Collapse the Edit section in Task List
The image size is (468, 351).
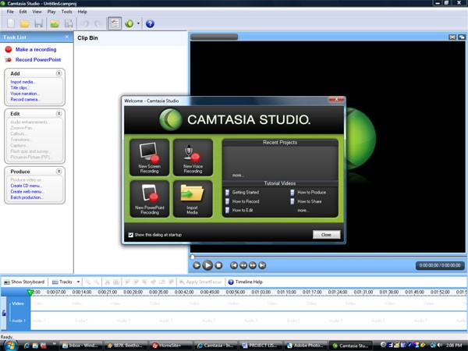tap(59, 113)
